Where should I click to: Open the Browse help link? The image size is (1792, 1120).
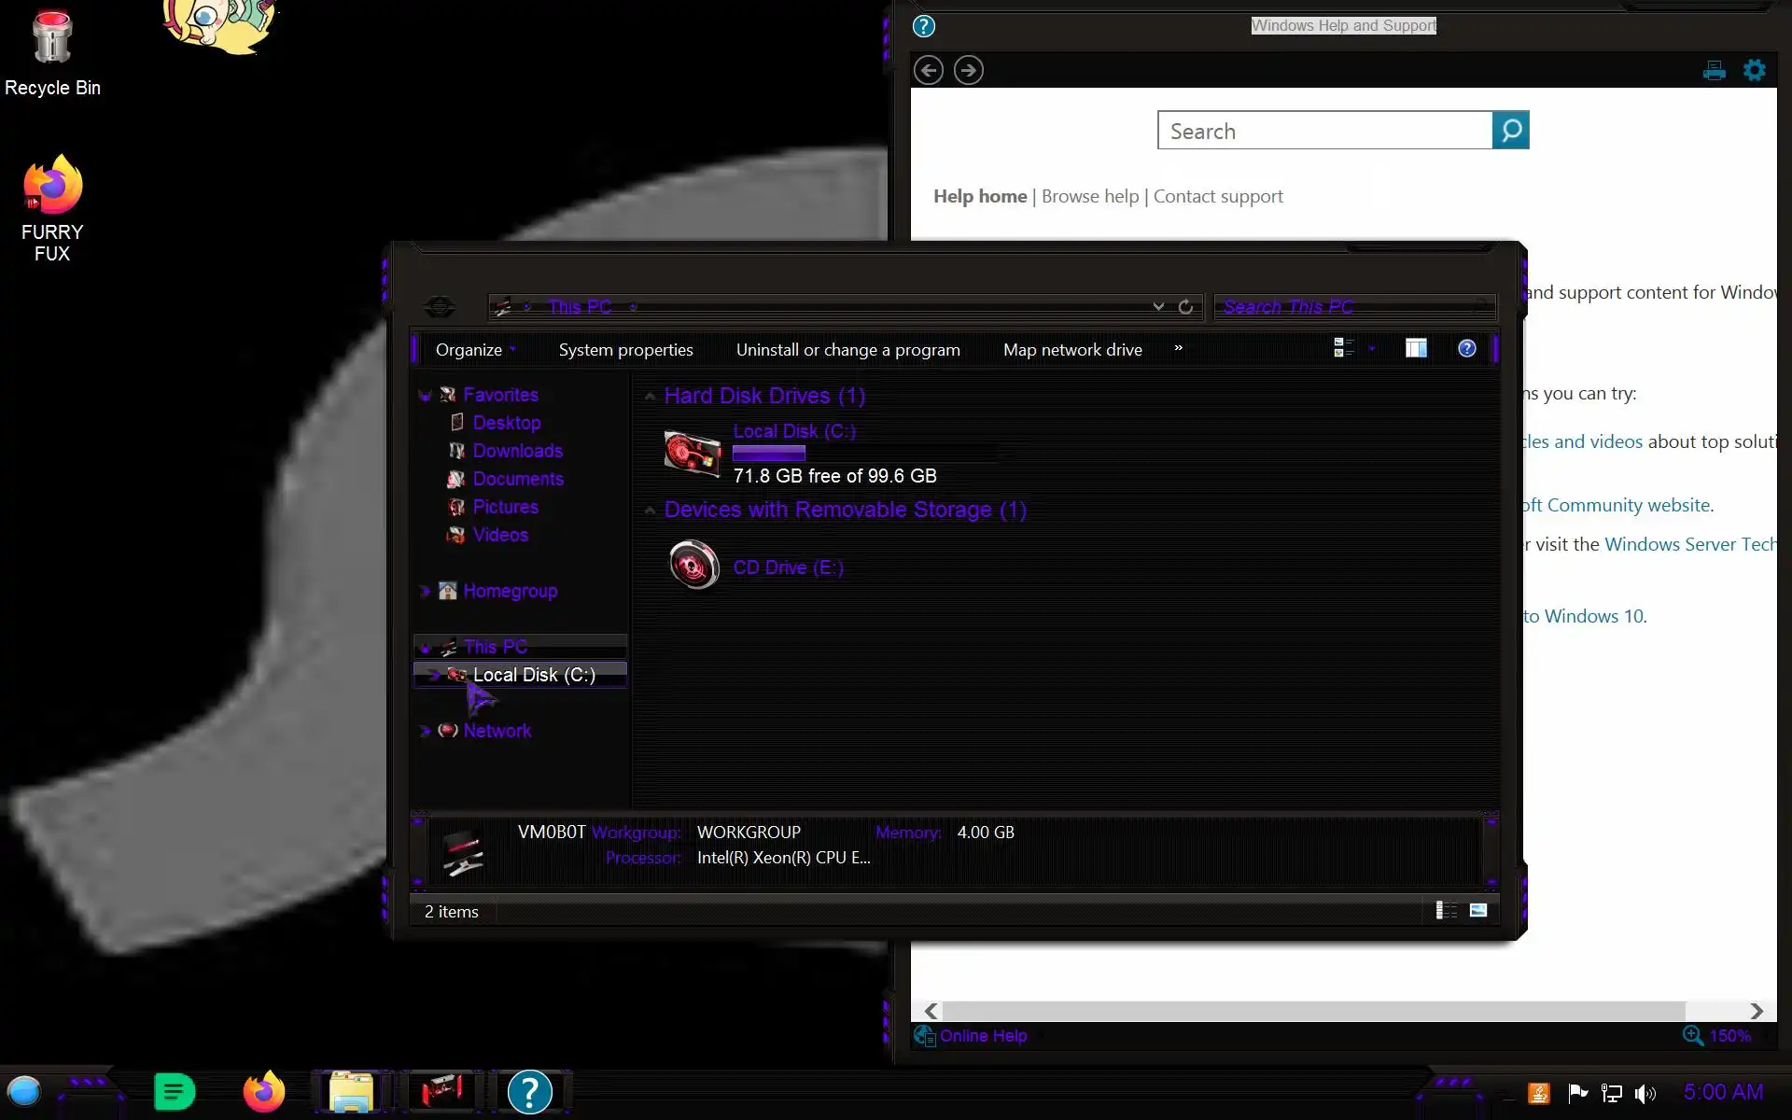[1089, 196]
